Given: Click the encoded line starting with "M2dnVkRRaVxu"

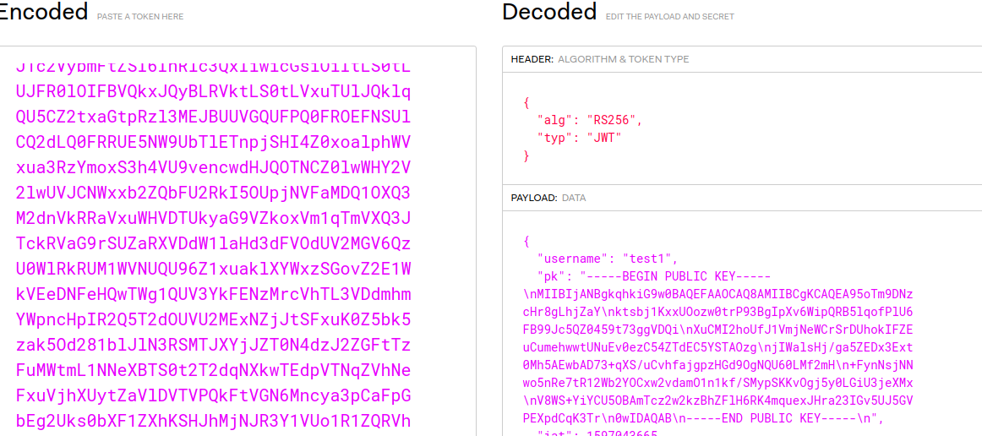Looking at the screenshot, I should pos(213,218).
